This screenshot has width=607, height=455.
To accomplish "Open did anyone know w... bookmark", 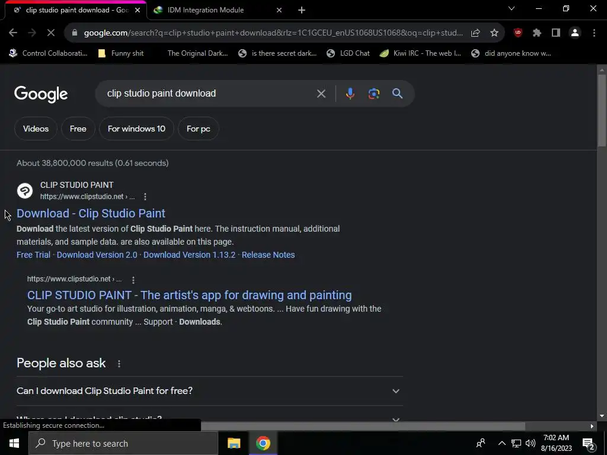I will pyautogui.click(x=512, y=53).
